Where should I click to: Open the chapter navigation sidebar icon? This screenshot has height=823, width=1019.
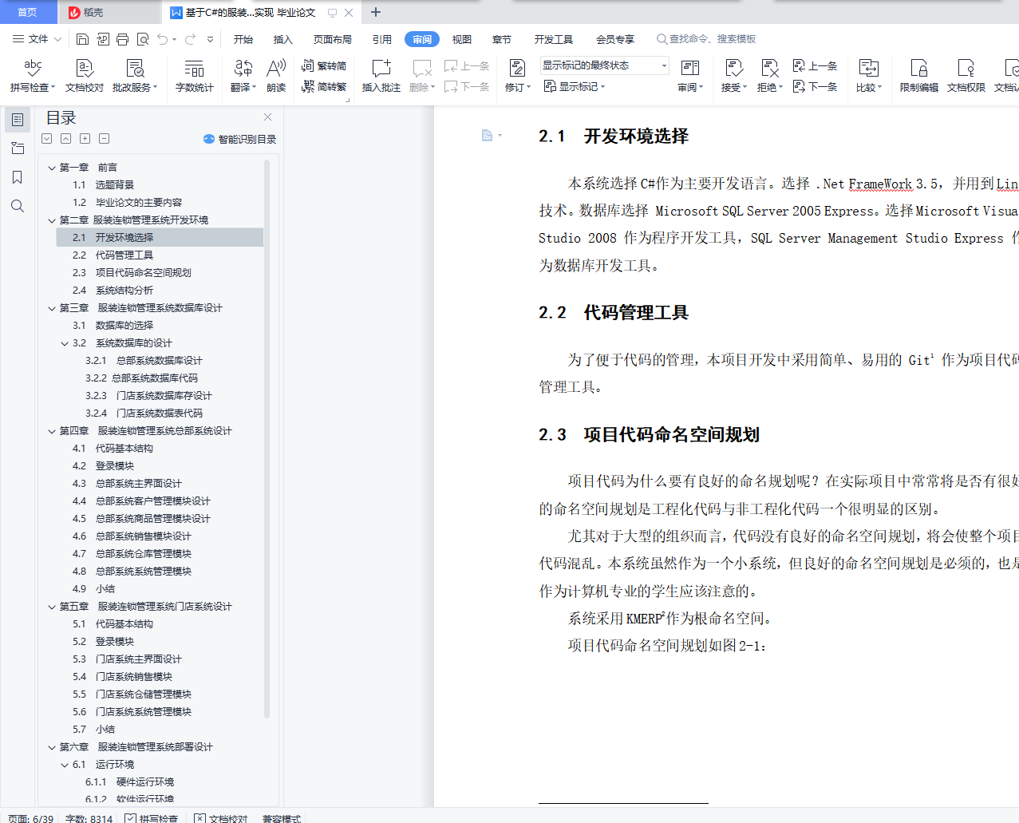coord(18,148)
